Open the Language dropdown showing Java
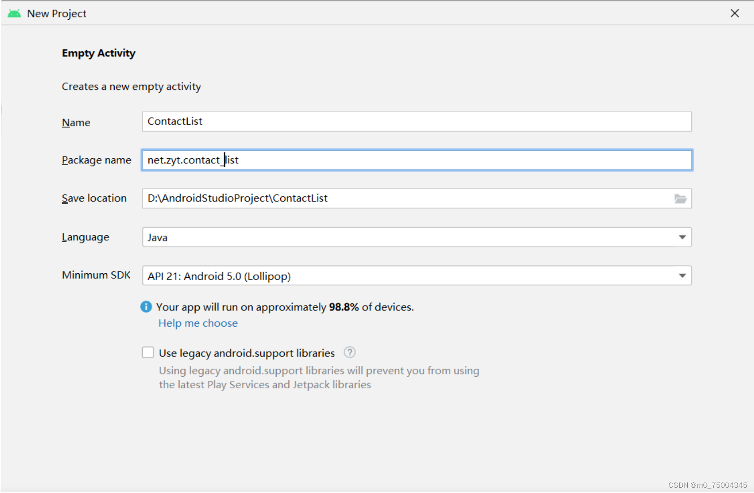Screen dimensions: 754x493 click(x=417, y=237)
